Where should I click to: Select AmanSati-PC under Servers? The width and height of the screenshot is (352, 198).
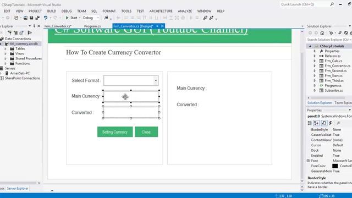(x=20, y=73)
